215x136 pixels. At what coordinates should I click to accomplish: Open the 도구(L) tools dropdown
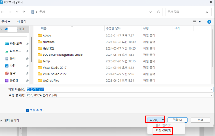pyautogui.click(x=156, y=120)
